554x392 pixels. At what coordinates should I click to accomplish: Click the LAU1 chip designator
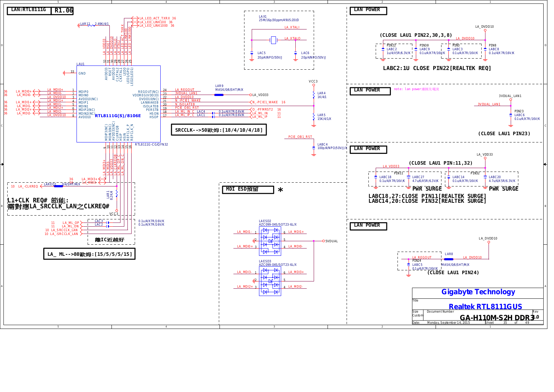tap(80, 64)
